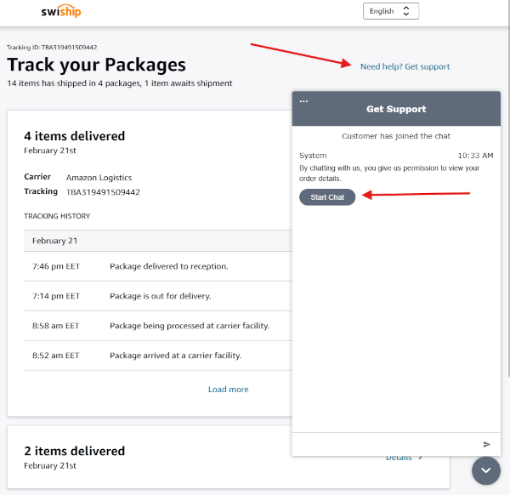Click the send message arrow icon

487,444
